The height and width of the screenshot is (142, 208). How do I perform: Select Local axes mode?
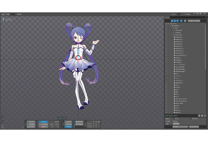68,122
